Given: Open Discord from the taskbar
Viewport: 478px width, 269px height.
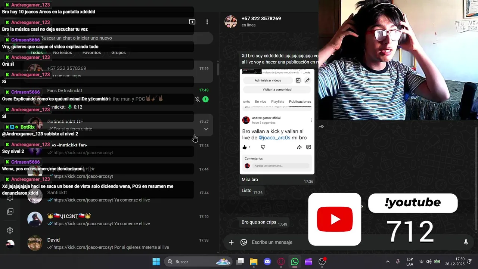Looking at the screenshot, I should [267, 262].
